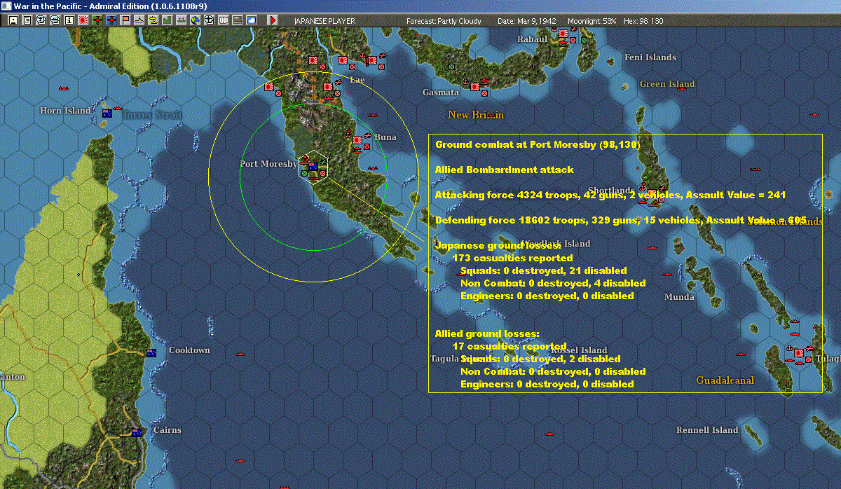Viewport: 841px width, 489px height.
Task: Click the 'Attacking force 4324 troops' line
Action: 610,195
